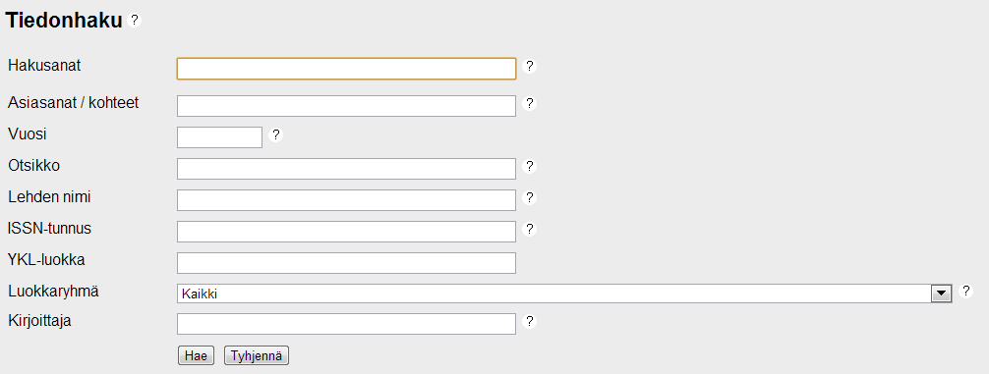Screen dimensions: 989x374
Task: Open help icon next to Vuosi field
Action: (x=275, y=134)
